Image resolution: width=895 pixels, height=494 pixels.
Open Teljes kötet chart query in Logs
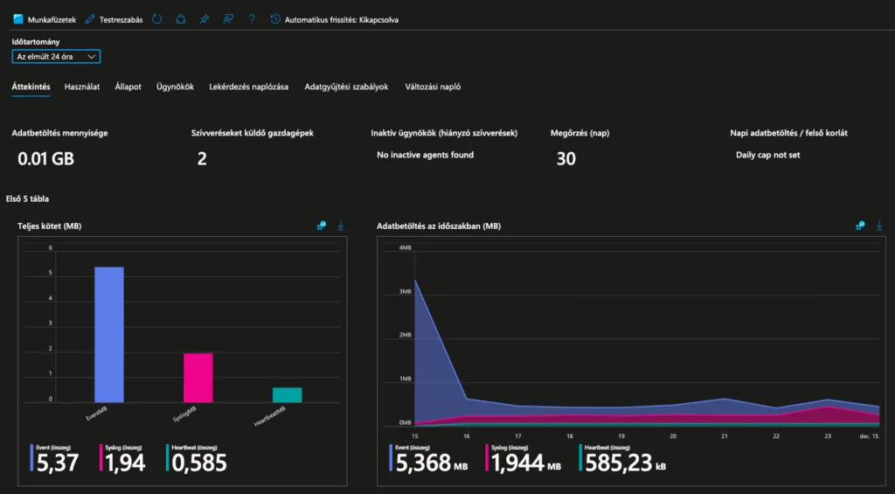click(x=322, y=226)
